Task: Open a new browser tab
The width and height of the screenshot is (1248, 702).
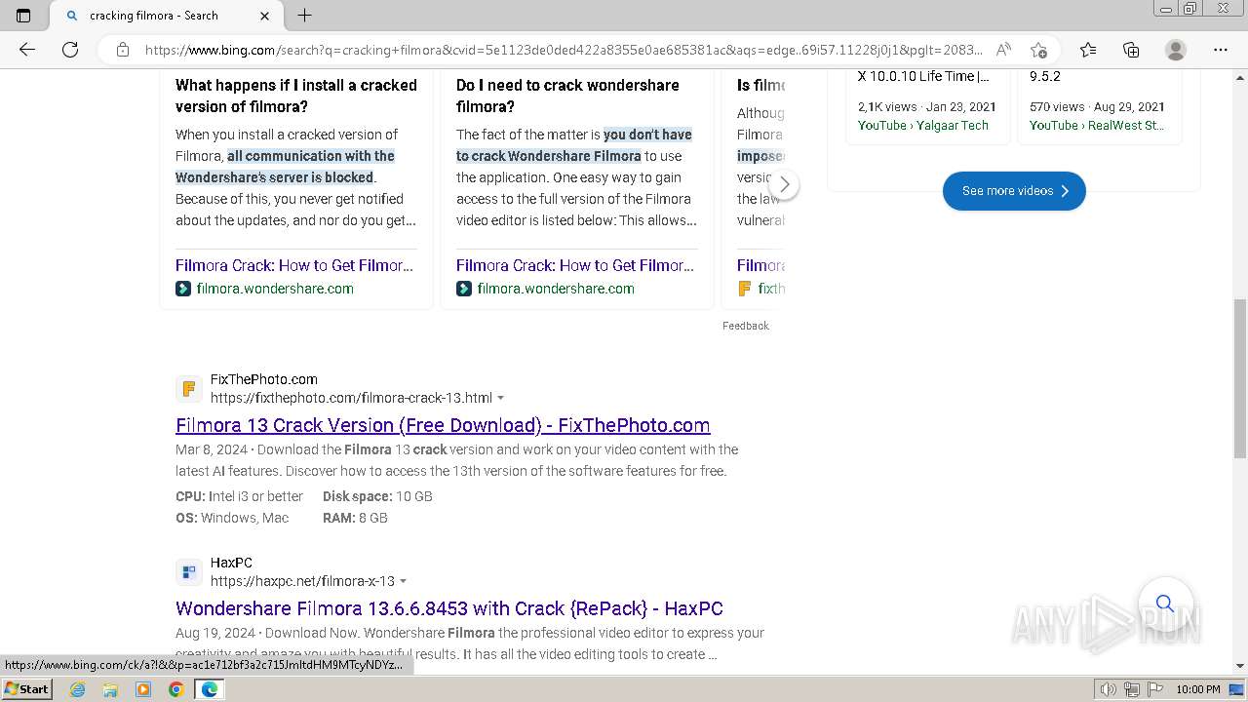Action: click(x=305, y=16)
